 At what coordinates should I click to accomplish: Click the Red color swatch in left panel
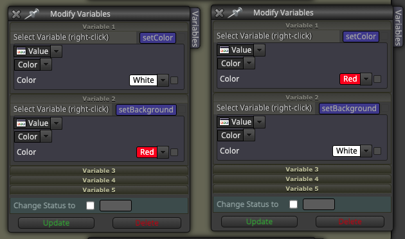(x=147, y=152)
